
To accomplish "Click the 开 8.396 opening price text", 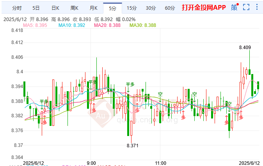I will [x=39, y=19].
